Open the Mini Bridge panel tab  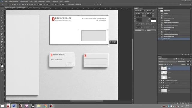(x=7, y=103)
